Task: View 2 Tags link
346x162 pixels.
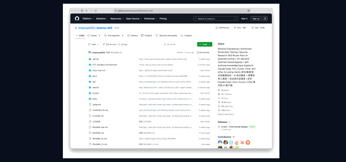Action: tap(123, 44)
